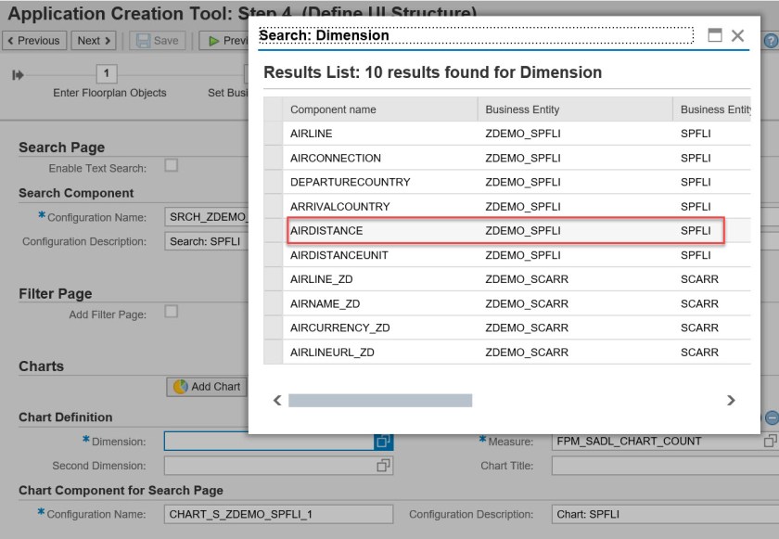Viewport: 779px width, 539px height.
Task: Open value help for Dimension field
Action: pyautogui.click(x=384, y=442)
